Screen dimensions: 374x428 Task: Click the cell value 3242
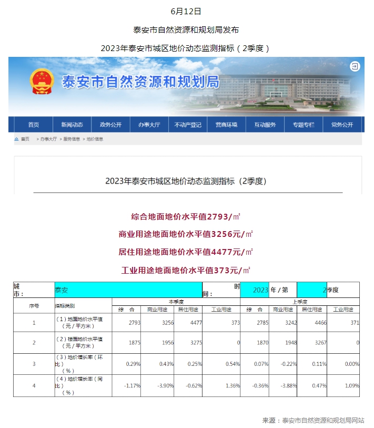tap(291, 323)
